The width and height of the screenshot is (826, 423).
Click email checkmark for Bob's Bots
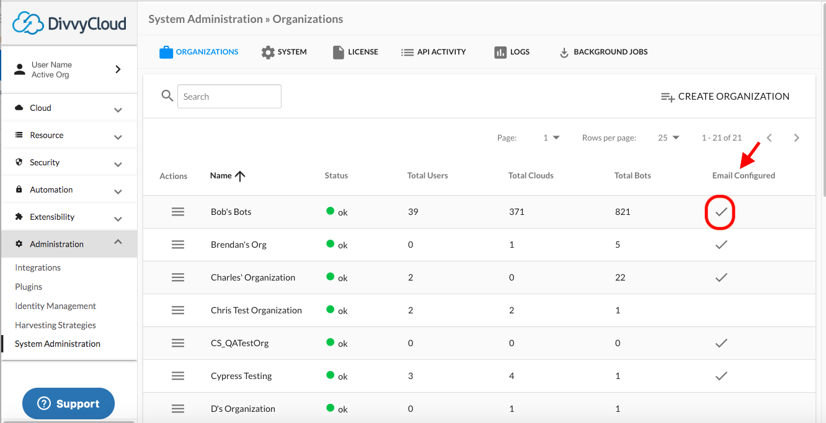pyautogui.click(x=721, y=212)
